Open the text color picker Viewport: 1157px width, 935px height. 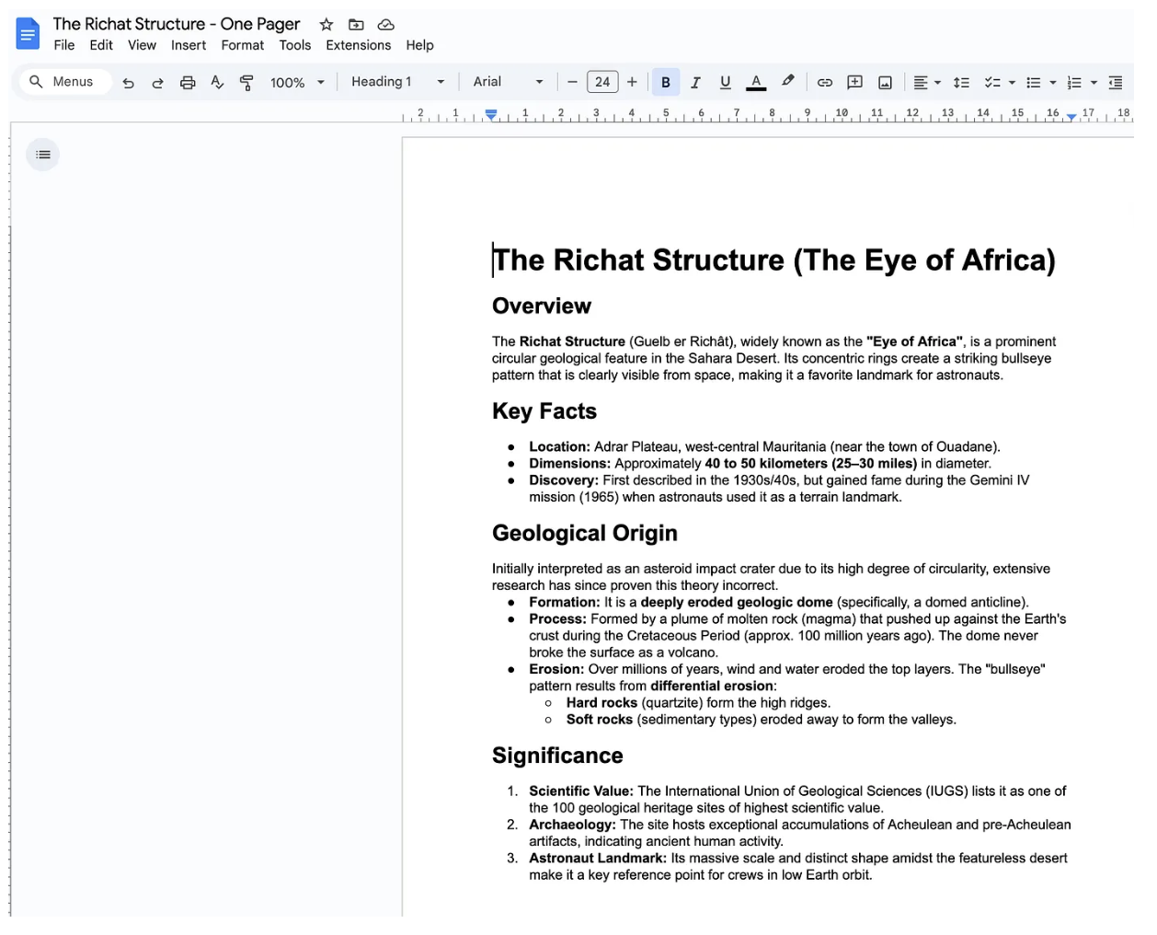tap(756, 83)
